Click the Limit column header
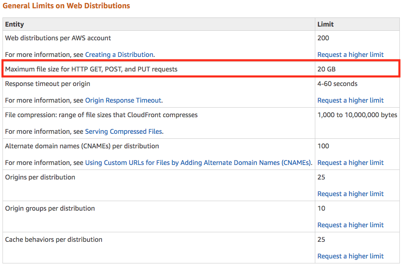Image resolution: width=404 pixels, height=268 pixels. pos(325,25)
